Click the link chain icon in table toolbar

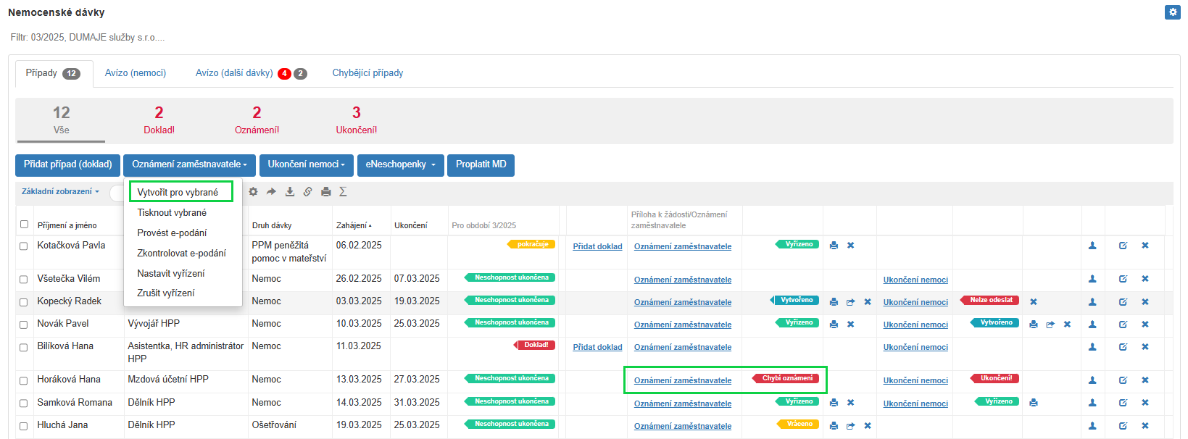307,192
